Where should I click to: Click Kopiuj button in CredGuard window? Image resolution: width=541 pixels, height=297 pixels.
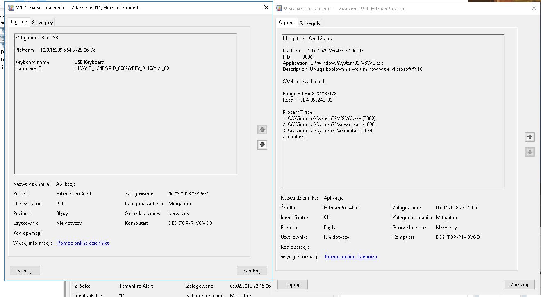pyautogui.click(x=293, y=284)
